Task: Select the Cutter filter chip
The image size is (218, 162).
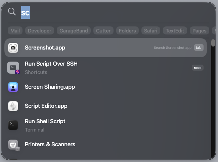Action: [x=103, y=31]
